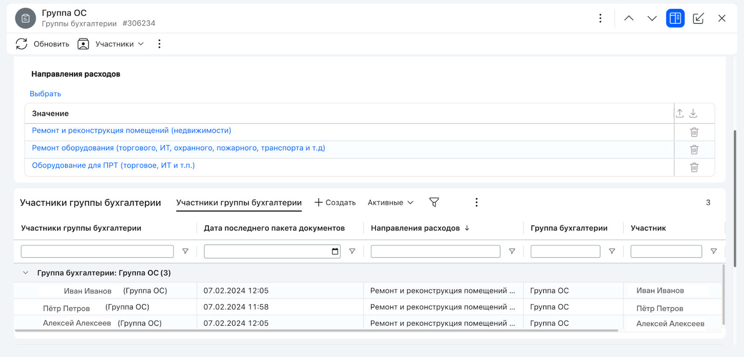The image size is (744, 357).
Task: Focus the Участник filter field
Action: click(x=666, y=251)
